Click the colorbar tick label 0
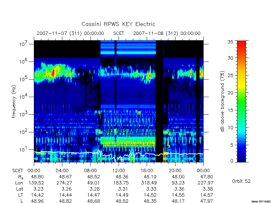This screenshot has width=271, height=203. pyautogui.click(x=232, y=161)
